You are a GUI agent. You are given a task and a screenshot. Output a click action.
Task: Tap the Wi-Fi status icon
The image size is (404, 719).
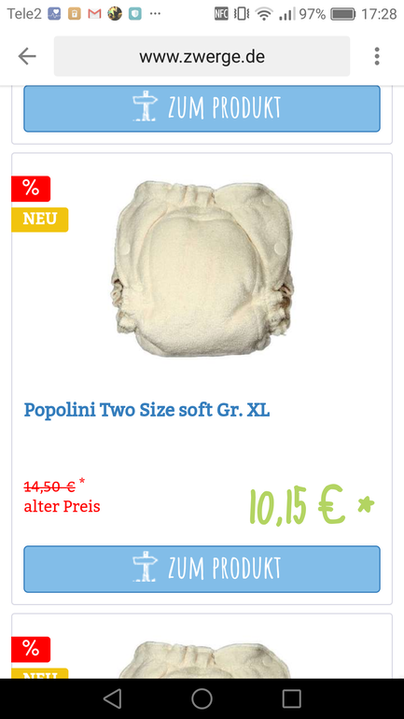pyautogui.click(x=264, y=14)
